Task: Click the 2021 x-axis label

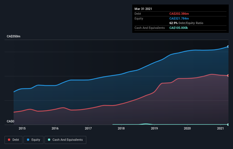Action: tap(220, 128)
